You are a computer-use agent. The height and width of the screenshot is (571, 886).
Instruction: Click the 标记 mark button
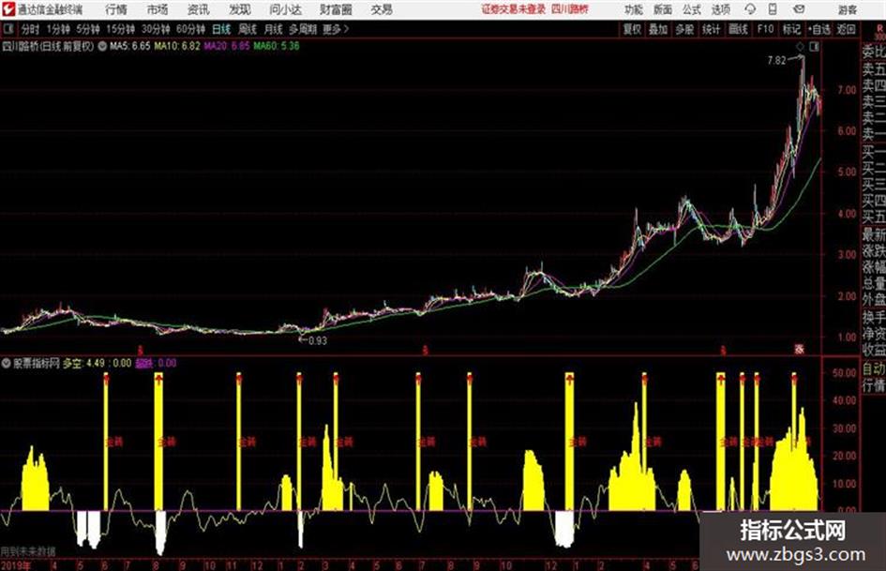pyautogui.click(x=791, y=29)
